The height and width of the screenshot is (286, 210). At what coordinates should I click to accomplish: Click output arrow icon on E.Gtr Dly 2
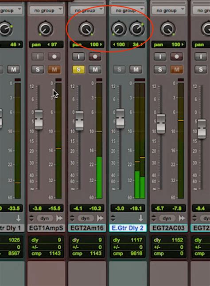point(140,218)
